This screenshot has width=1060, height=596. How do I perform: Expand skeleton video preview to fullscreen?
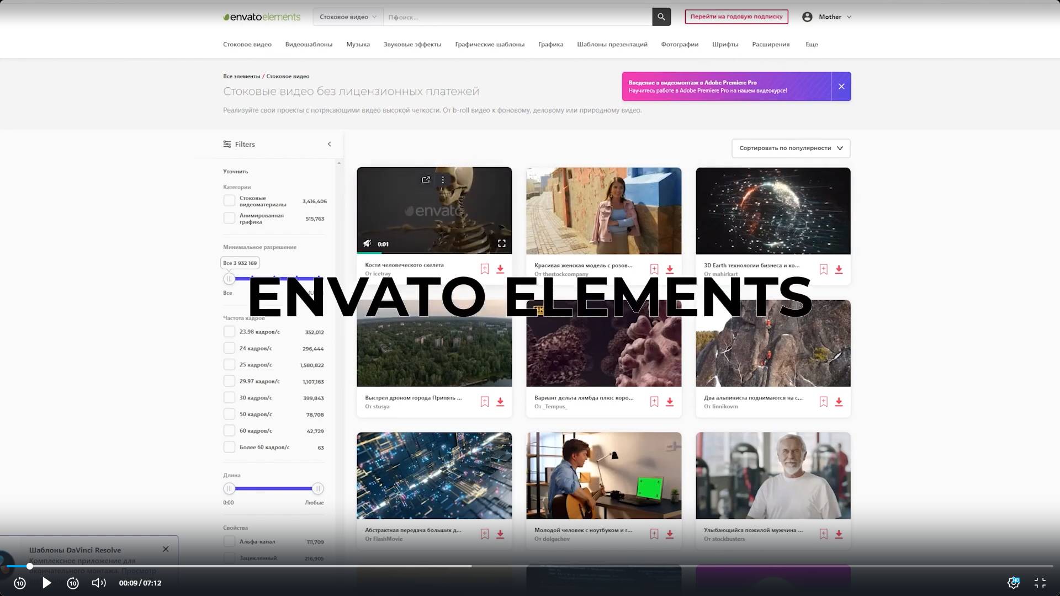[x=501, y=243]
